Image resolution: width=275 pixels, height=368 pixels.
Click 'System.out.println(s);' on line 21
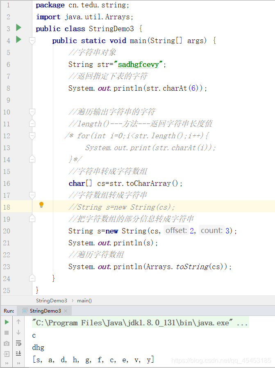pyautogui.click(x=113, y=243)
